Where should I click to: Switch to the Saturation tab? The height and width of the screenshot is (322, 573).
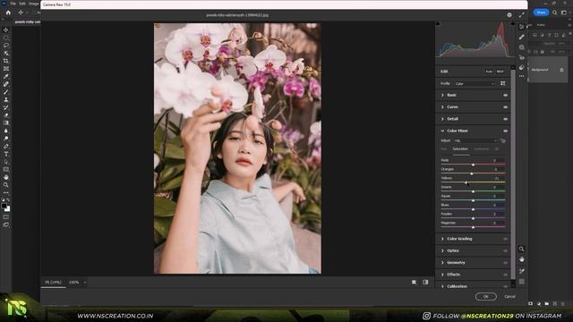pyautogui.click(x=460, y=149)
